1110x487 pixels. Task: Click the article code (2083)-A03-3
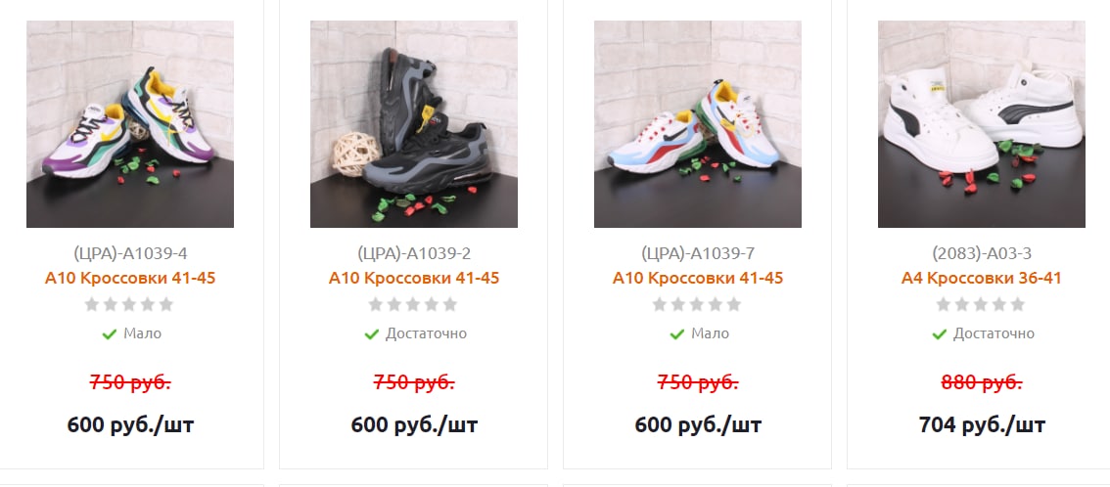point(982,253)
